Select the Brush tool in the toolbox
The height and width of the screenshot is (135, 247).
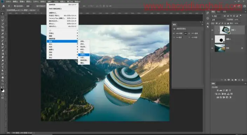click(x=2, y=41)
